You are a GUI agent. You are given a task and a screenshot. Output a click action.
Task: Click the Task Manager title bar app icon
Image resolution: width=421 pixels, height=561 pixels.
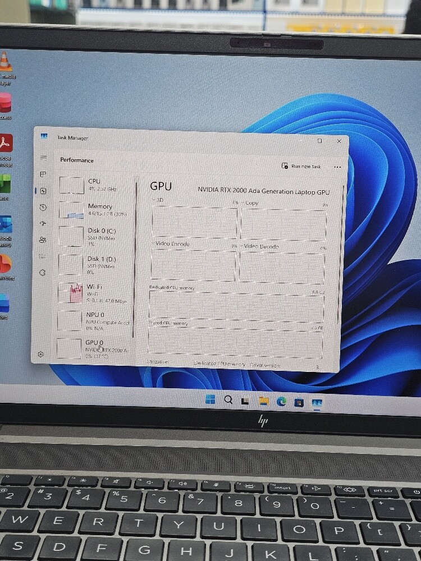(44, 136)
